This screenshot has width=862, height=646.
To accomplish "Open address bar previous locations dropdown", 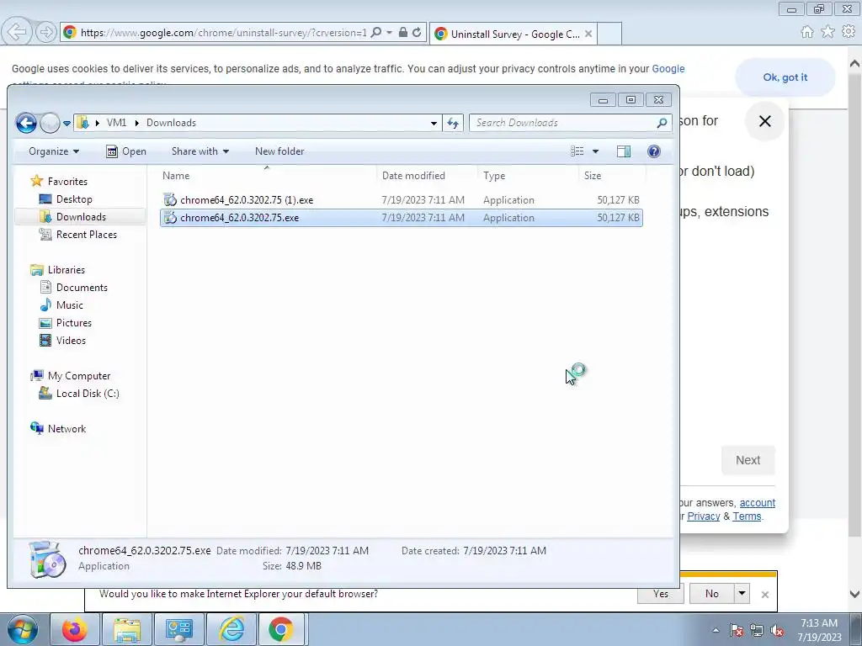I will click(434, 123).
